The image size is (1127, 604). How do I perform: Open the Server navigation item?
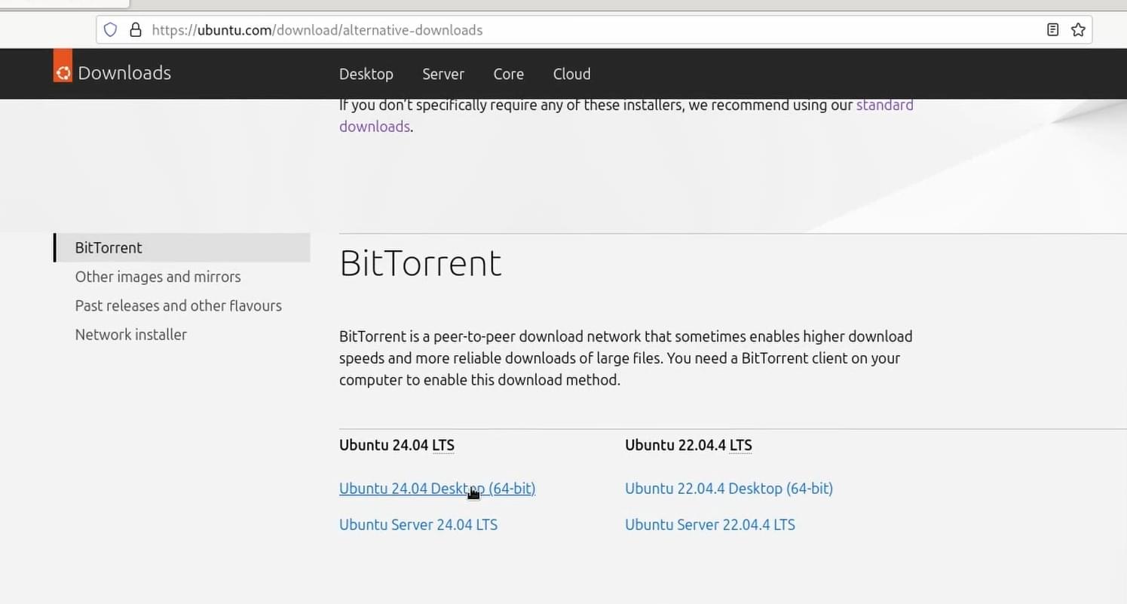(x=443, y=74)
